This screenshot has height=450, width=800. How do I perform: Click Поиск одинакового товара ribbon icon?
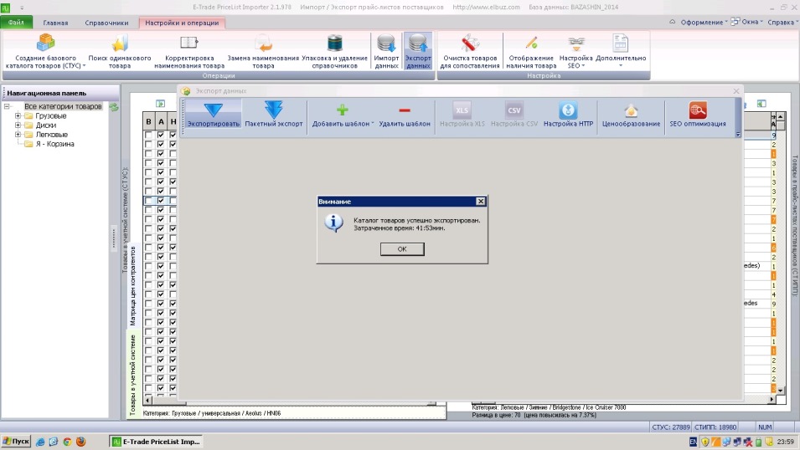pyautogui.click(x=120, y=43)
